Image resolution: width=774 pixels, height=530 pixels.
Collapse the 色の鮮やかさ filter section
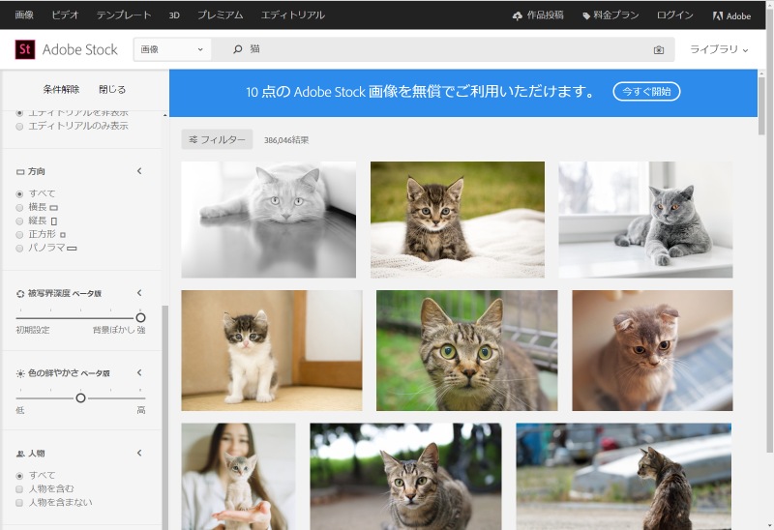139,372
